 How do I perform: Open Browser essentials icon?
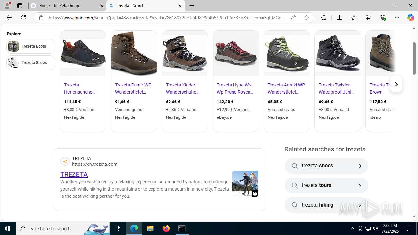tap(383, 18)
